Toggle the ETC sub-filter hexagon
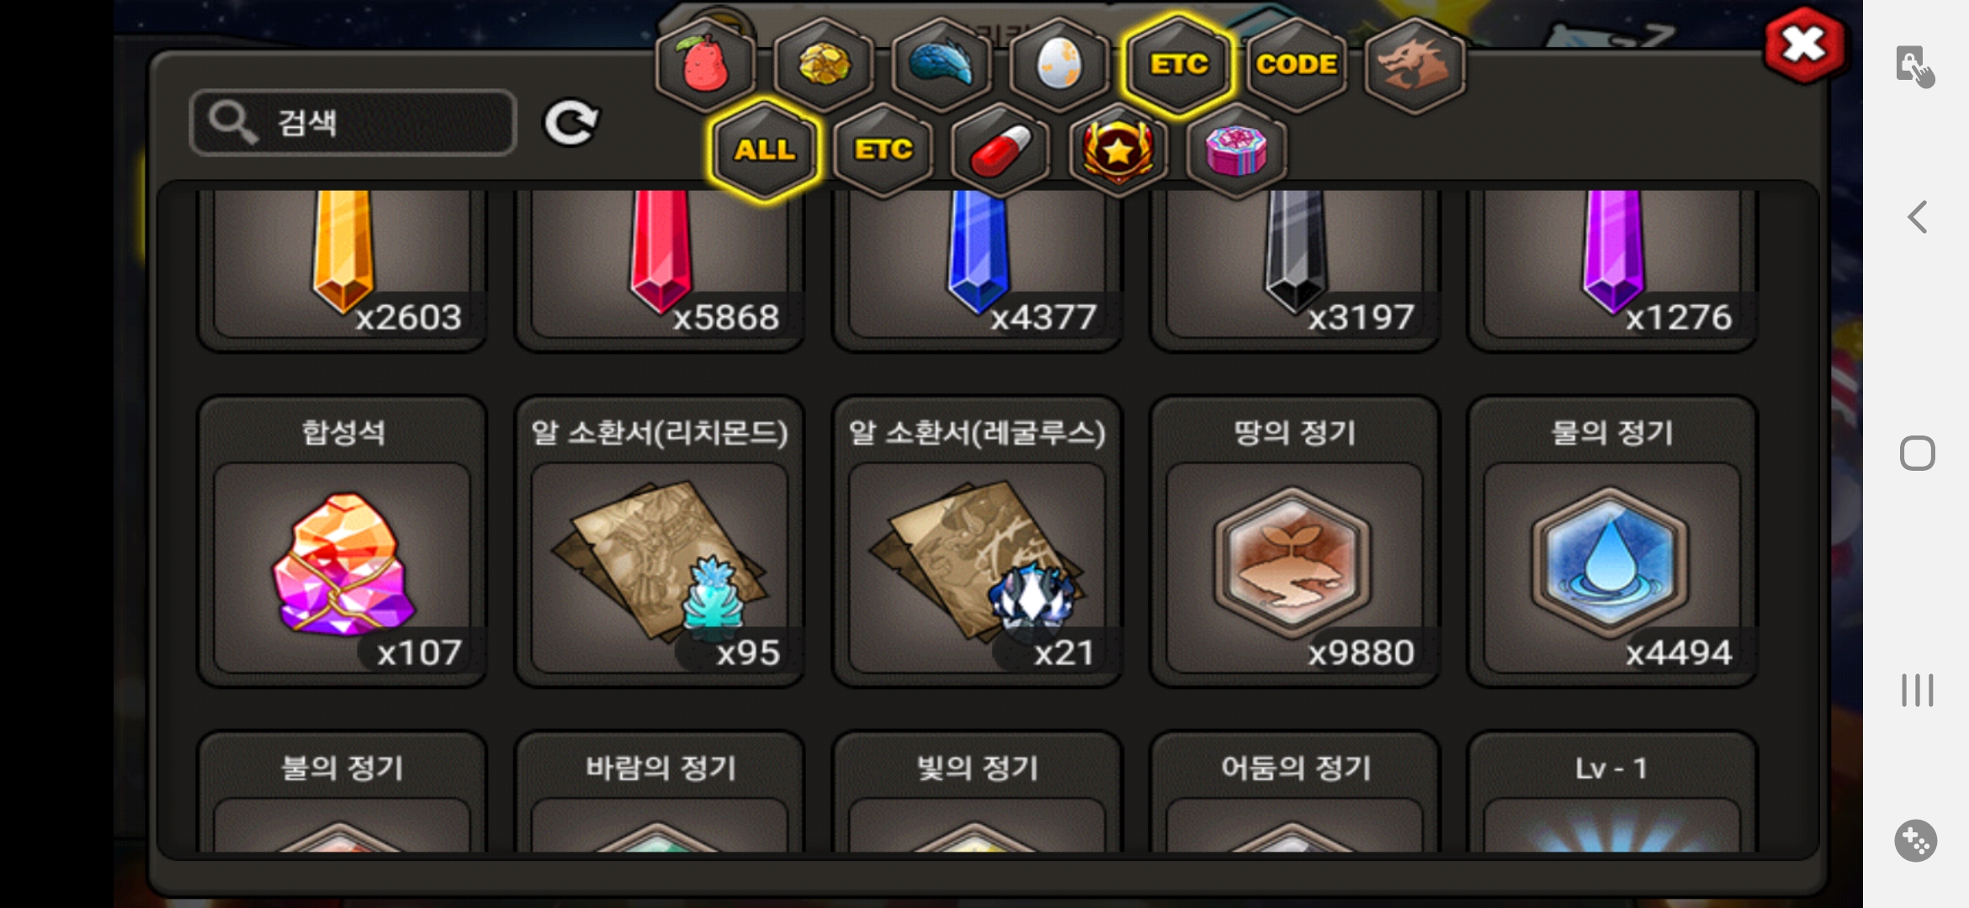The height and width of the screenshot is (908, 1969). click(883, 150)
